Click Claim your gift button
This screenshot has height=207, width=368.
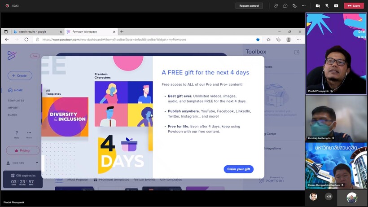pos(238,169)
